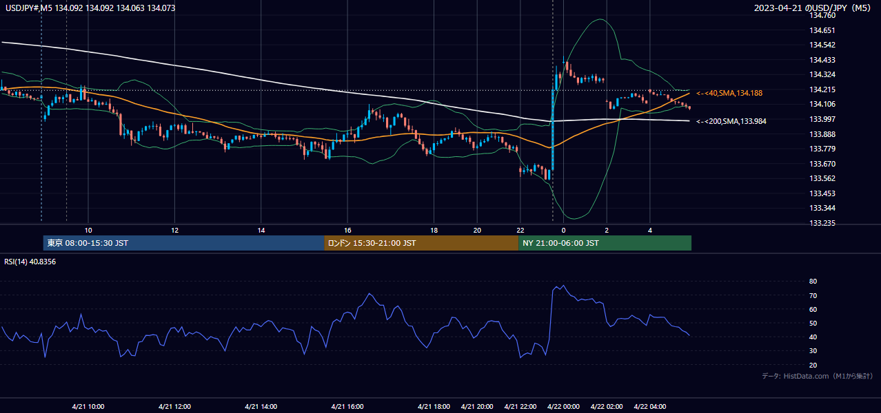Click hour tick 0 under price chart

563,230
